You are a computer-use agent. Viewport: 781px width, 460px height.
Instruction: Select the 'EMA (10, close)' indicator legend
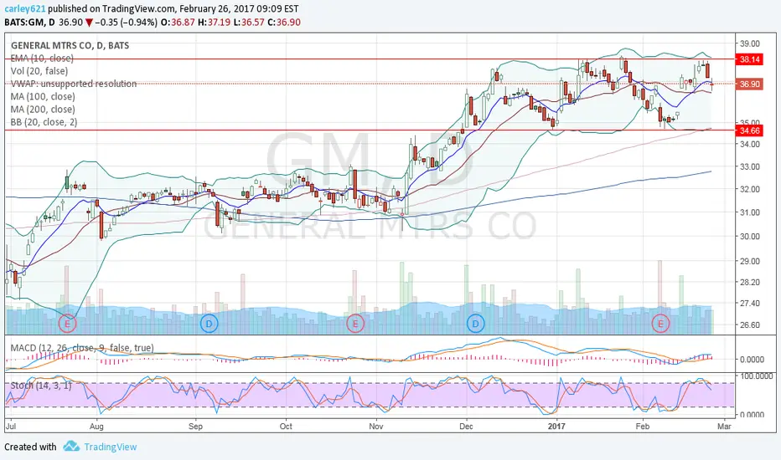[43, 59]
